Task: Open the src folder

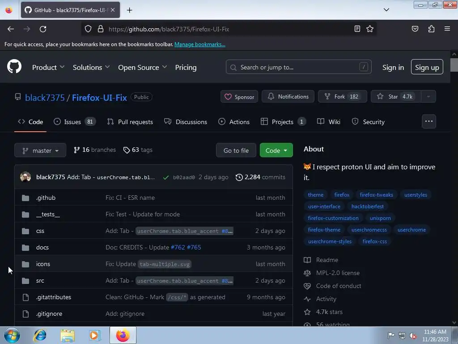Action: pos(40,281)
